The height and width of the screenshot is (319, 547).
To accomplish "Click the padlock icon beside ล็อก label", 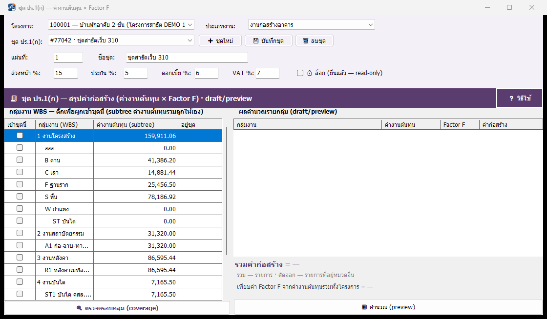I will pos(310,73).
